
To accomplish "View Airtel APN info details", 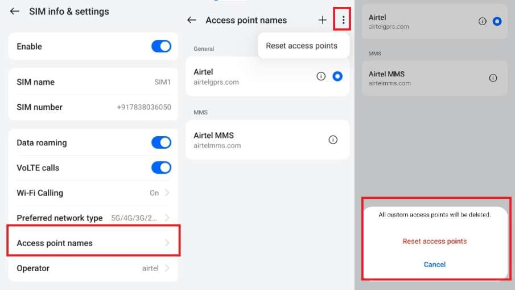I will pyautogui.click(x=321, y=76).
